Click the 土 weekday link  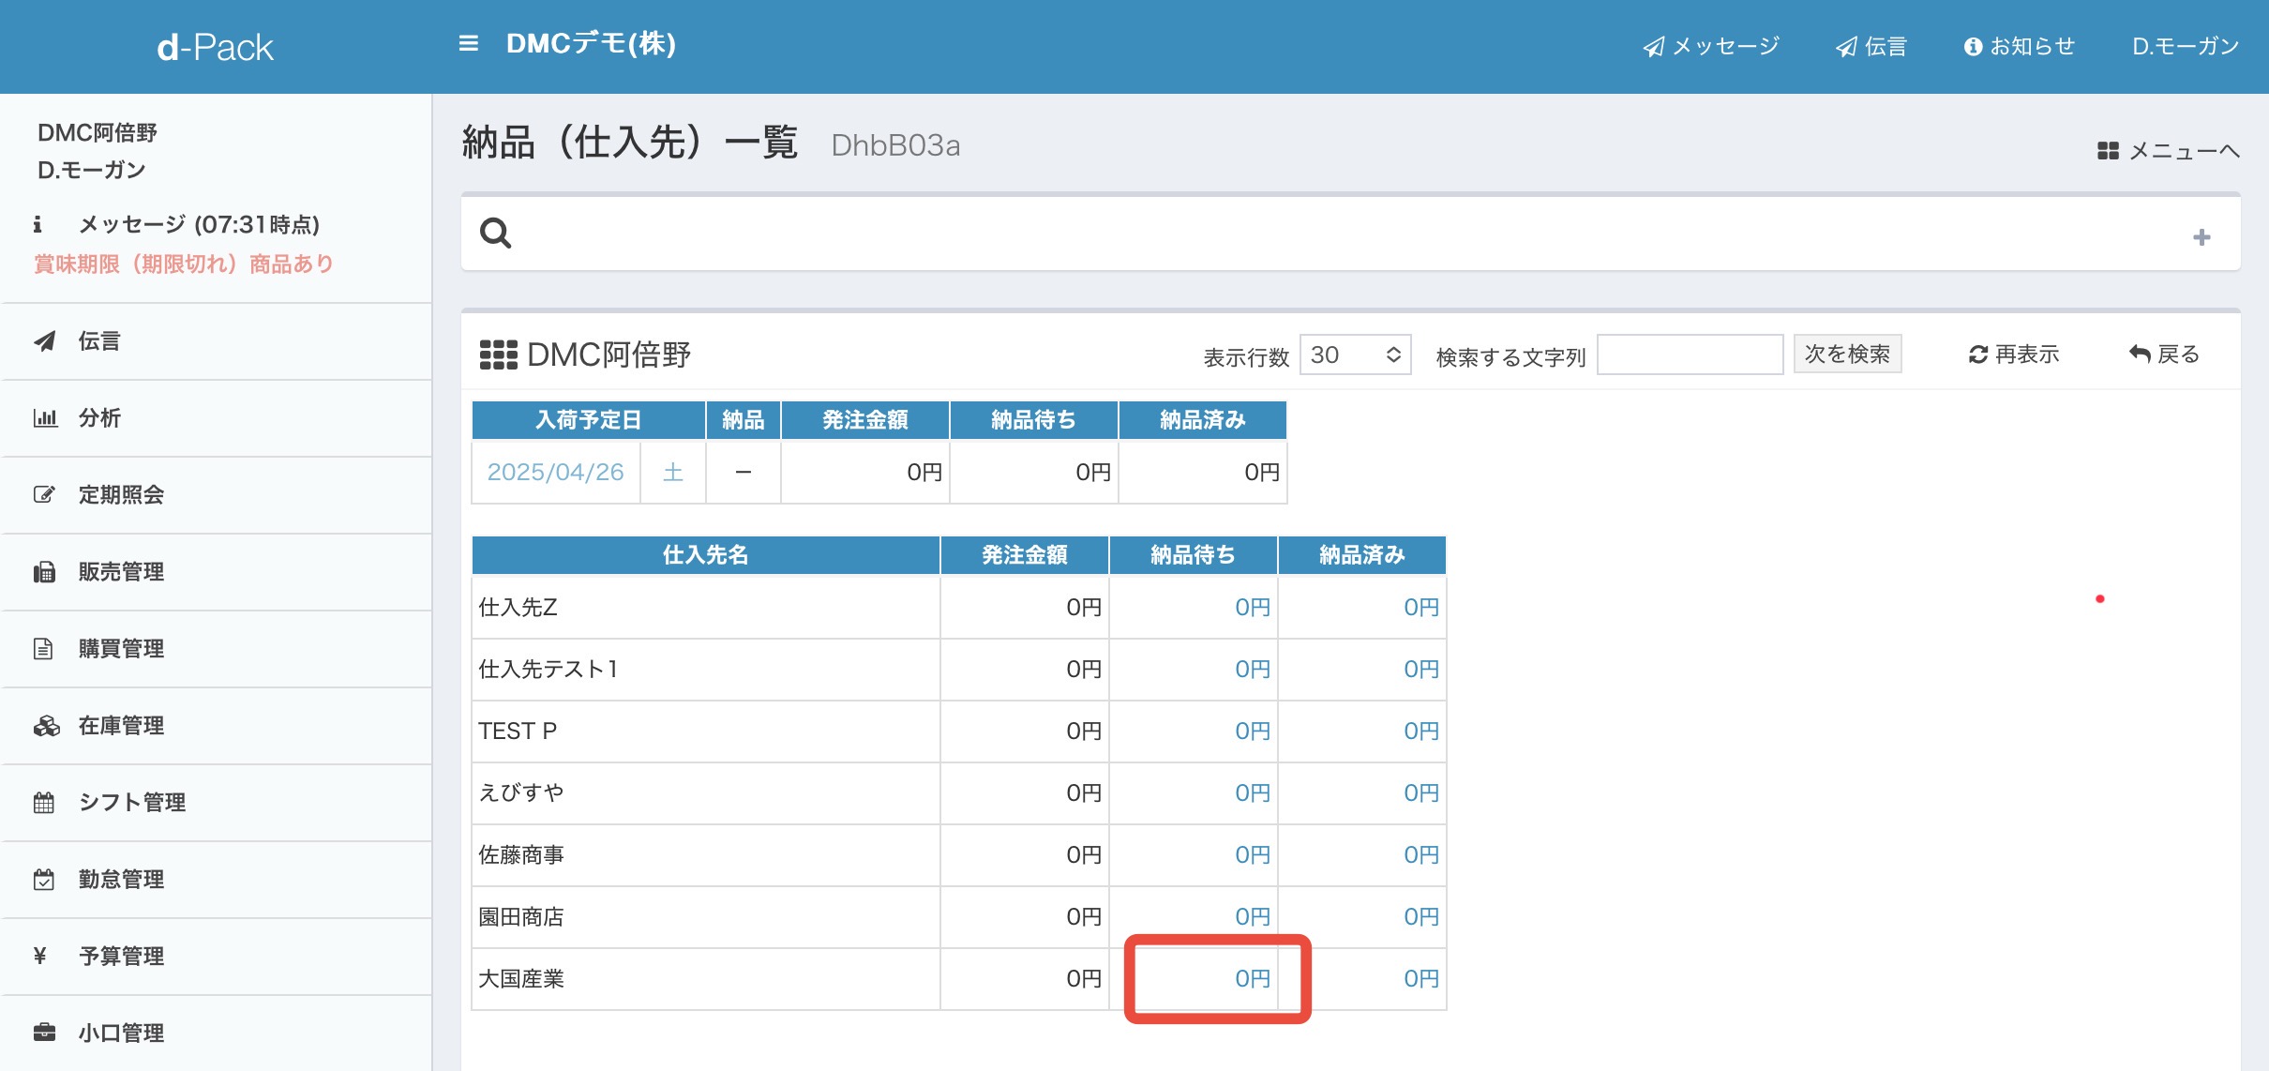(x=672, y=472)
